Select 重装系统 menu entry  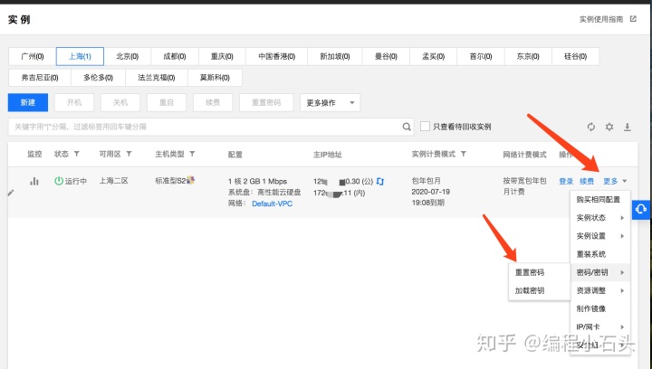click(x=600, y=254)
